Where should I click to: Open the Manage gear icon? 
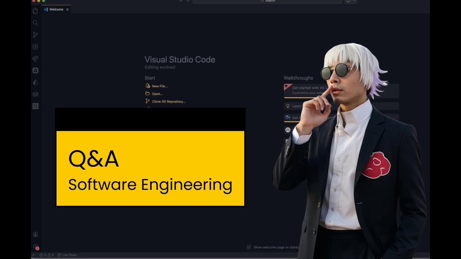pyautogui.click(x=35, y=247)
